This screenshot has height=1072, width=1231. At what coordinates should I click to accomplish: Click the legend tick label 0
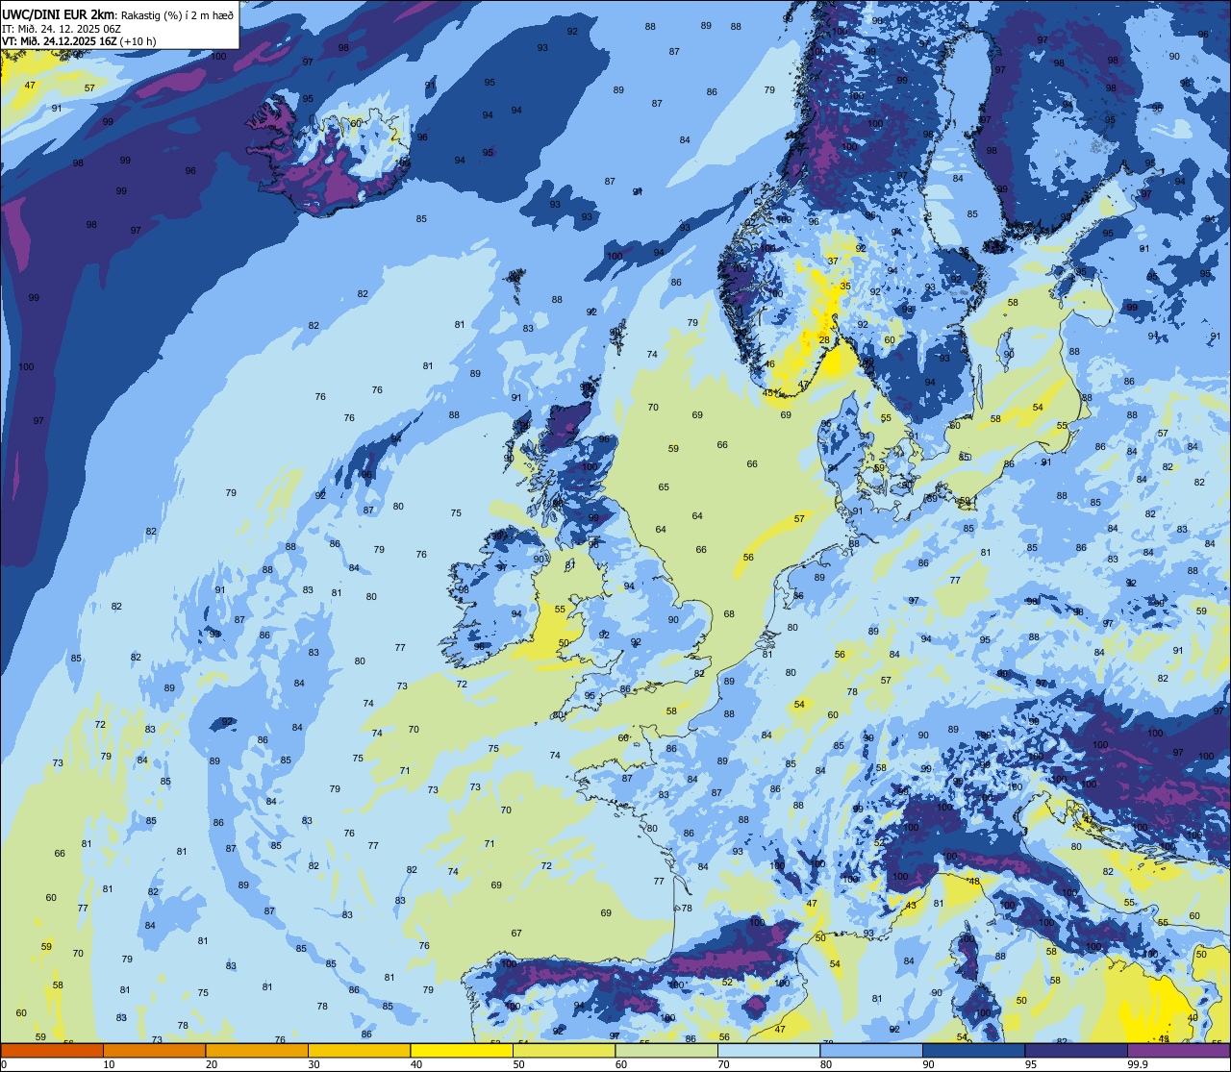pos(4,1064)
